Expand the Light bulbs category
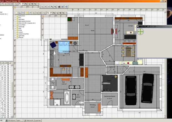This screenshot has width=172, height=122. [x=15, y=36]
